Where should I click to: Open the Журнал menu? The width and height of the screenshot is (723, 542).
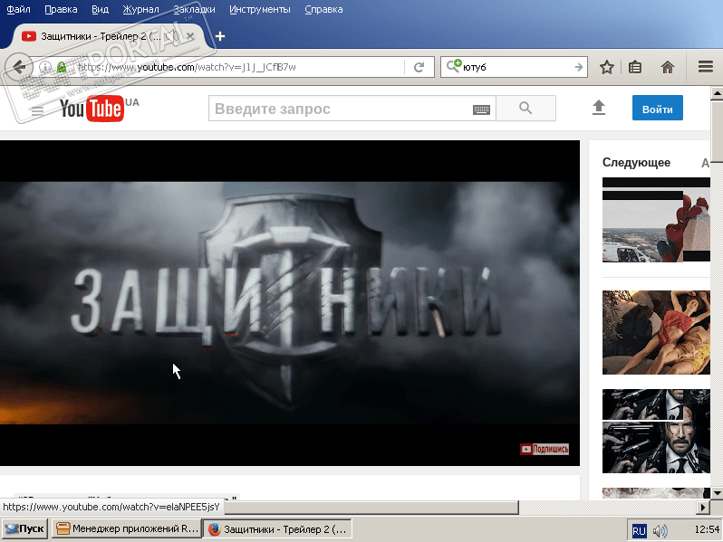click(140, 9)
